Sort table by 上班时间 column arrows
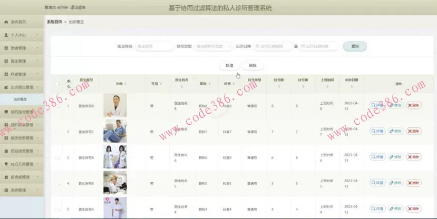The width and height of the screenshot is (437, 219). [327, 86]
